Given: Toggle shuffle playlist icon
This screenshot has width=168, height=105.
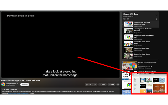Looking at the screenshot, I should tap(128, 19).
